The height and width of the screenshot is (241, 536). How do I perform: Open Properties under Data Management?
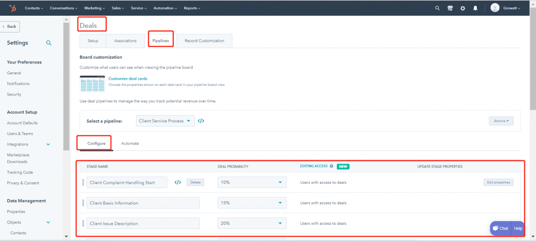click(x=16, y=212)
